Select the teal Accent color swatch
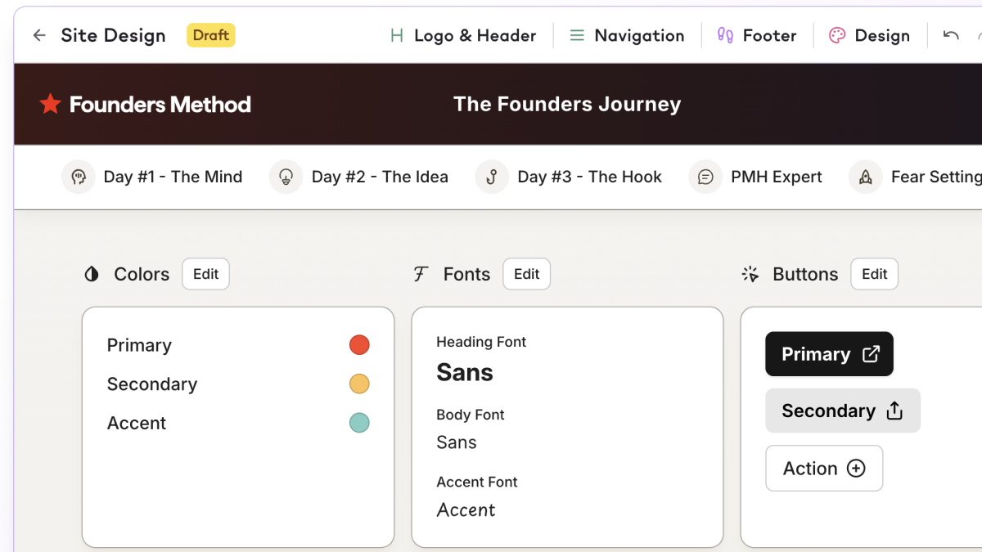Viewport: 982px width, 552px height. 359,423
